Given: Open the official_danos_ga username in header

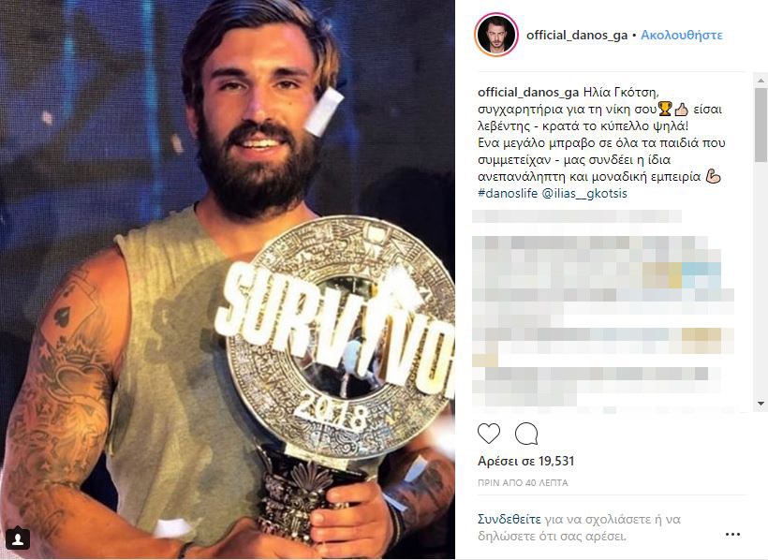Looking at the screenshot, I should pyautogui.click(x=577, y=36).
